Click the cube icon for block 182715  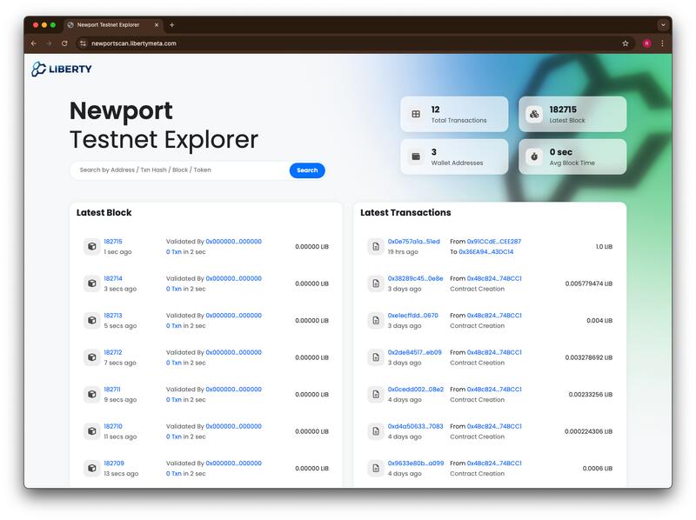coord(92,246)
